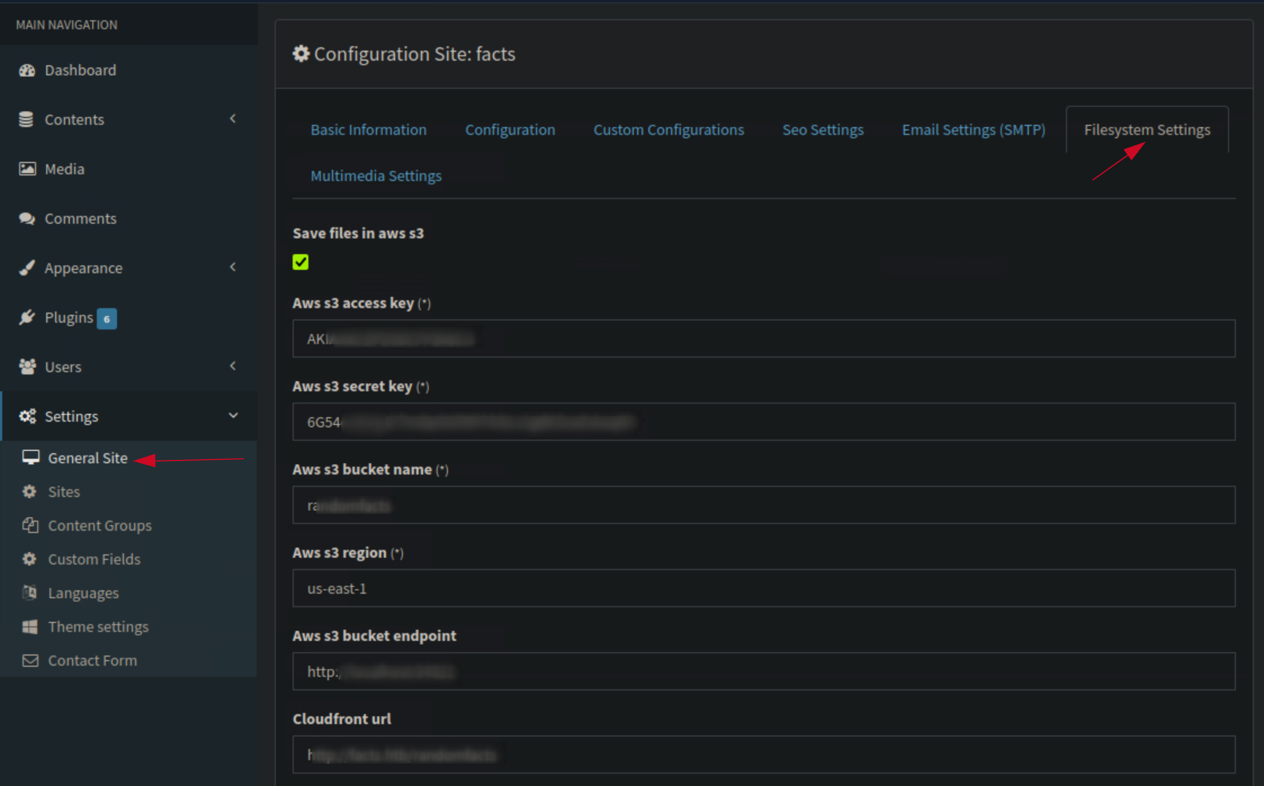This screenshot has width=1264, height=786.
Task: Click the Media image icon
Action: (x=26, y=169)
